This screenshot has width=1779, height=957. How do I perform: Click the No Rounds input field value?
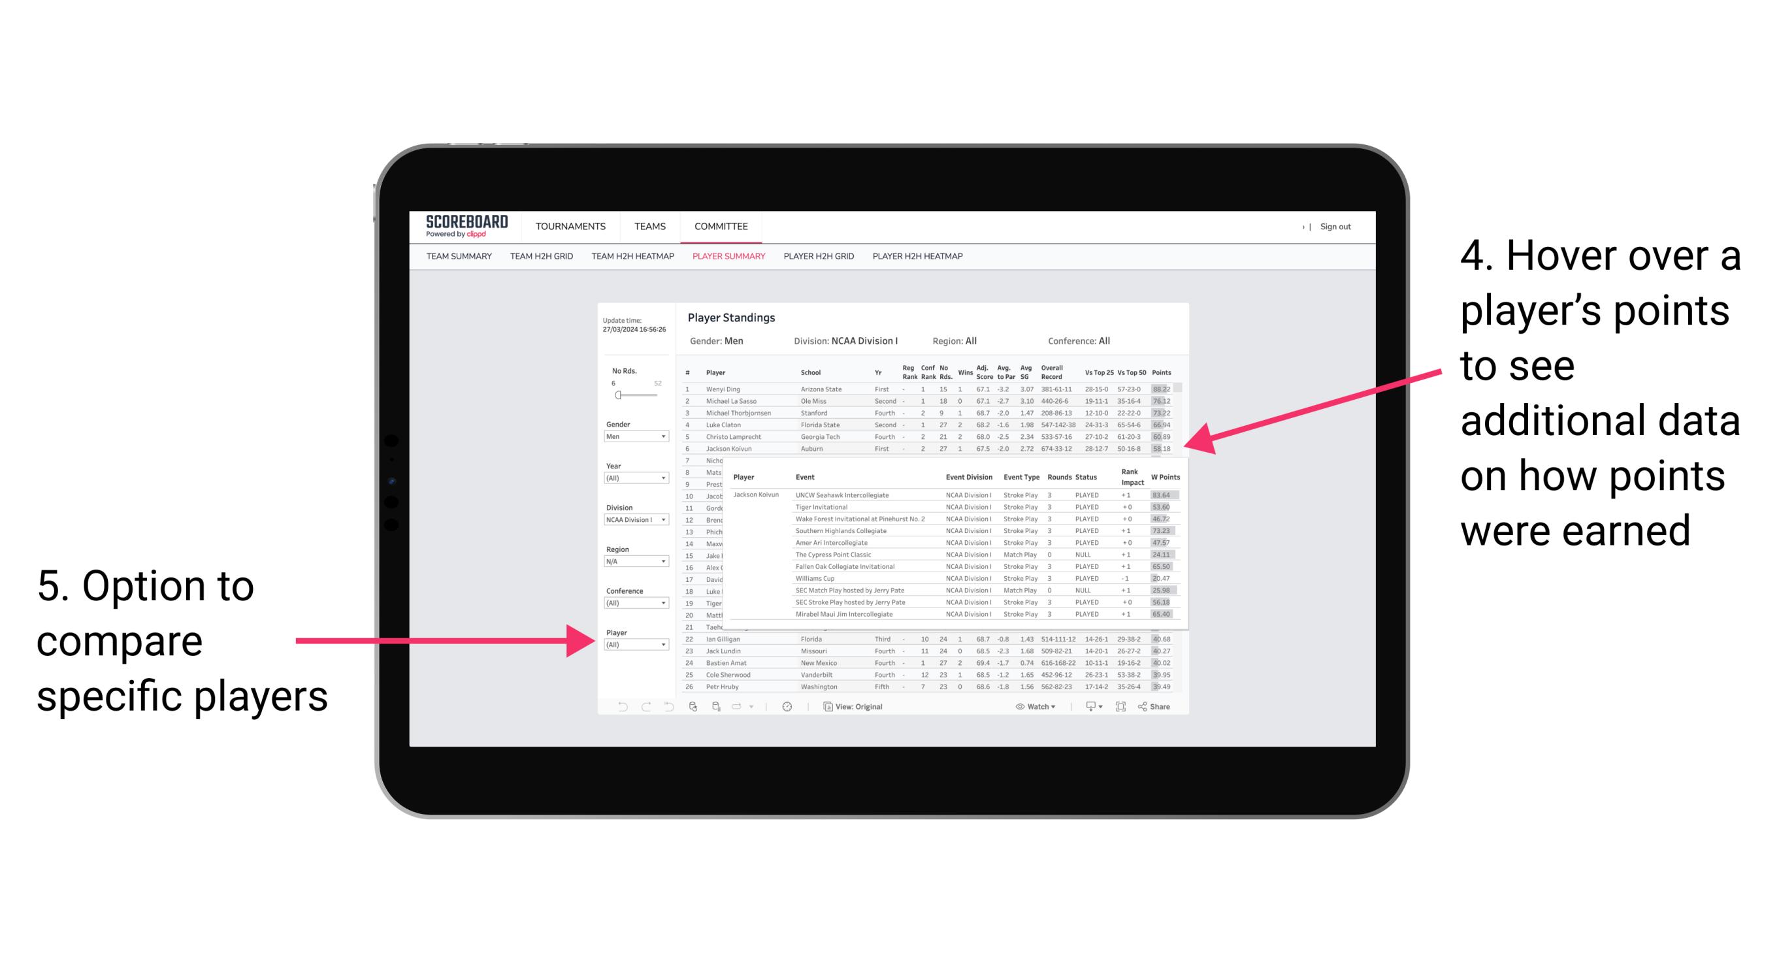(613, 383)
